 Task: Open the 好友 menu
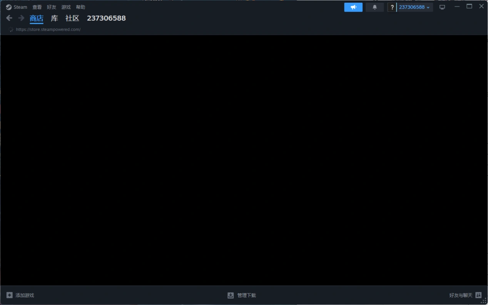(x=52, y=7)
